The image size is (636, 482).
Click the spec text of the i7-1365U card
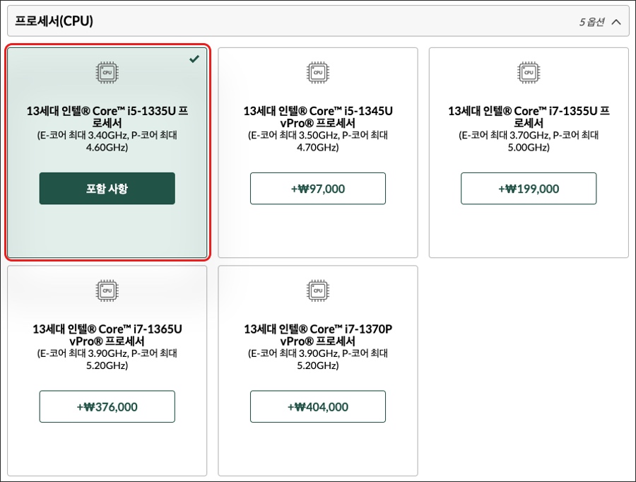click(107, 359)
